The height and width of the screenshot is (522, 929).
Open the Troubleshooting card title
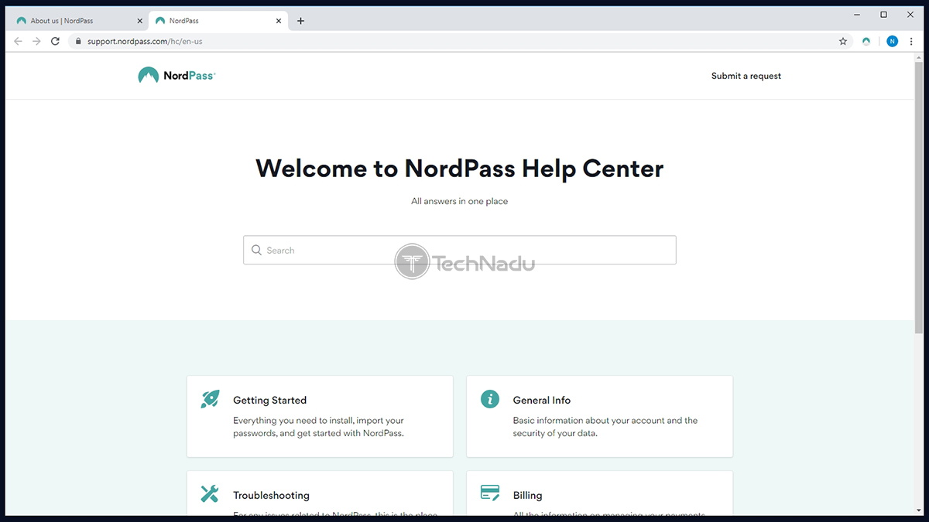[x=271, y=495]
